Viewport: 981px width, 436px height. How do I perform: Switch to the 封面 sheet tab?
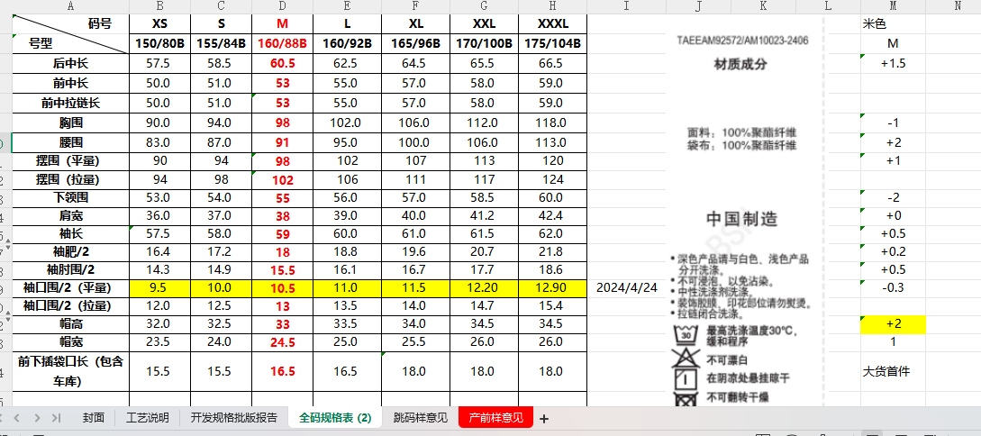click(94, 418)
